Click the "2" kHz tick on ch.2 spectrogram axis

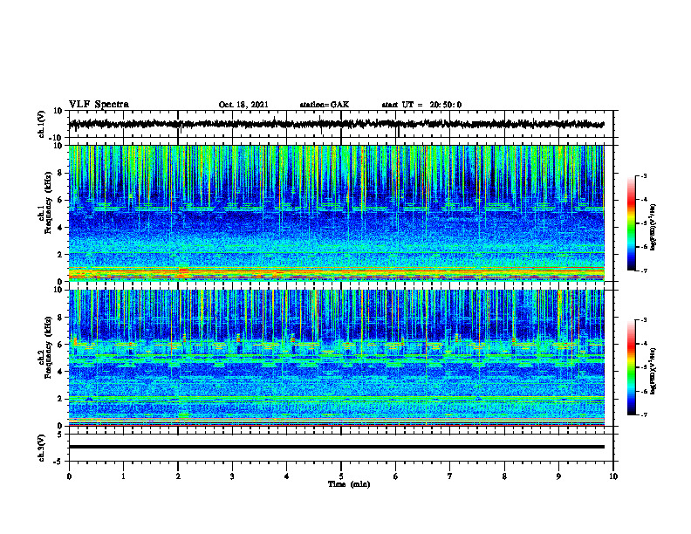pyautogui.click(x=60, y=399)
